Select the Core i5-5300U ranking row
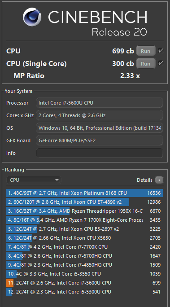Screen dimensions: 170x307 coord(84,292)
